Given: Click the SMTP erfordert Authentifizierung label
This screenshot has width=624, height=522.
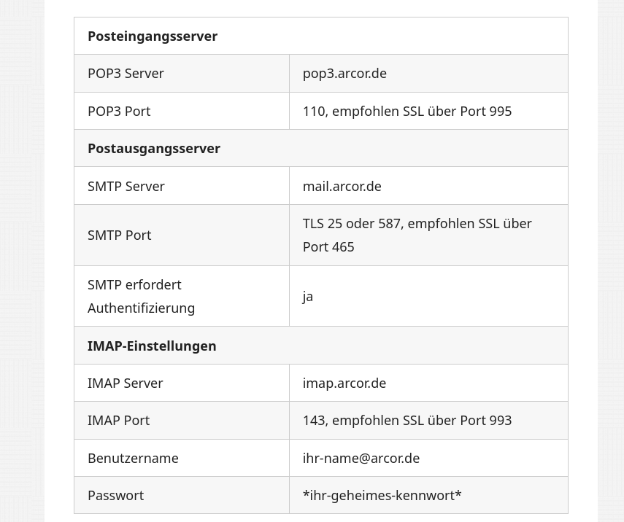Looking at the screenshot, I should [142, 296].
